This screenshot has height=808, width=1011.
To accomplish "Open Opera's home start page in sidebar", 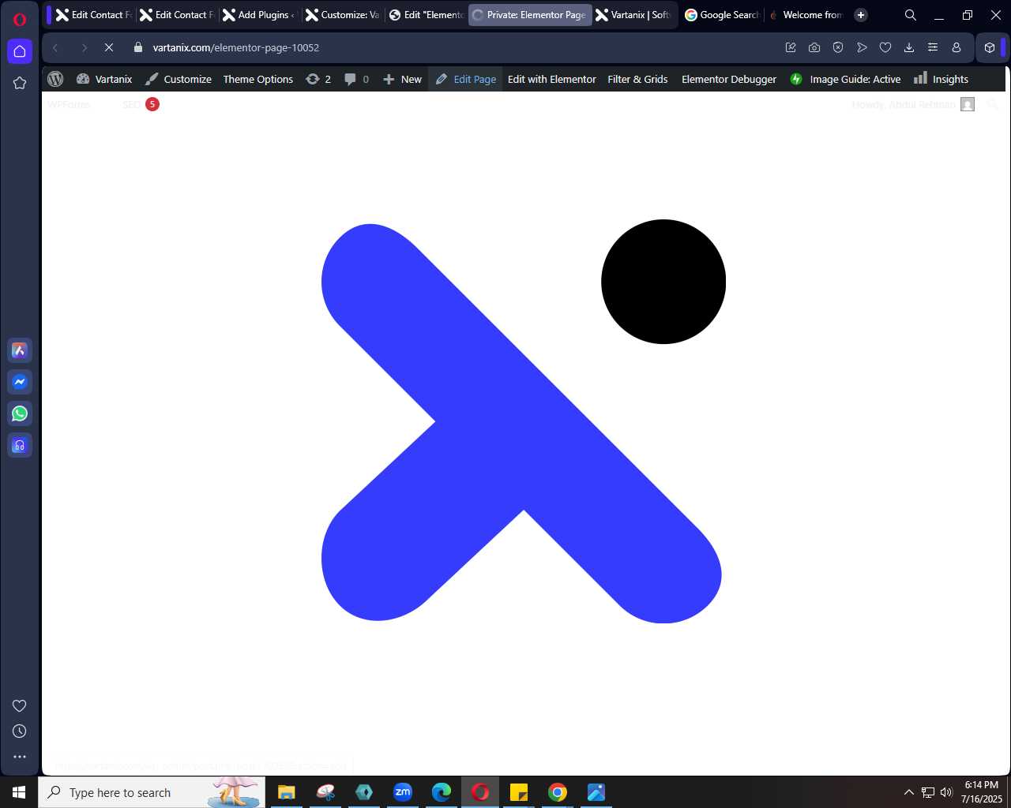I will (20, 51).
